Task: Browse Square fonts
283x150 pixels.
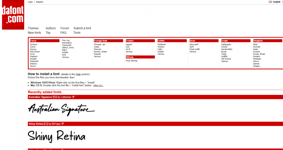Action: click(129, 45)
